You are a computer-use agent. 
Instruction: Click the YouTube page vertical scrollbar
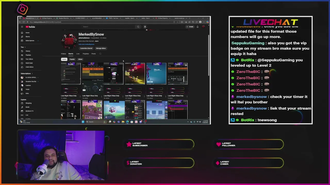tap(209, 55)
